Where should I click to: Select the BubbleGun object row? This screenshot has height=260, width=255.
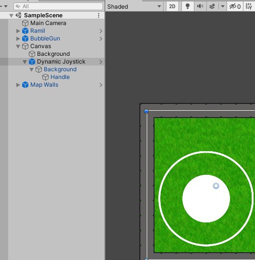52,39
